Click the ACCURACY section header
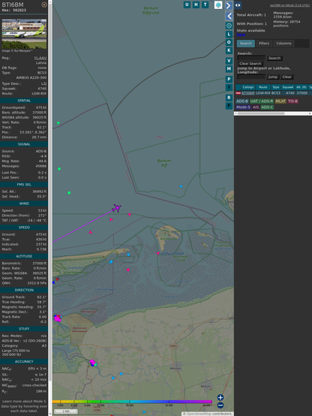The width and height of the screenshot is (312, 416). [x=24, y=362]
